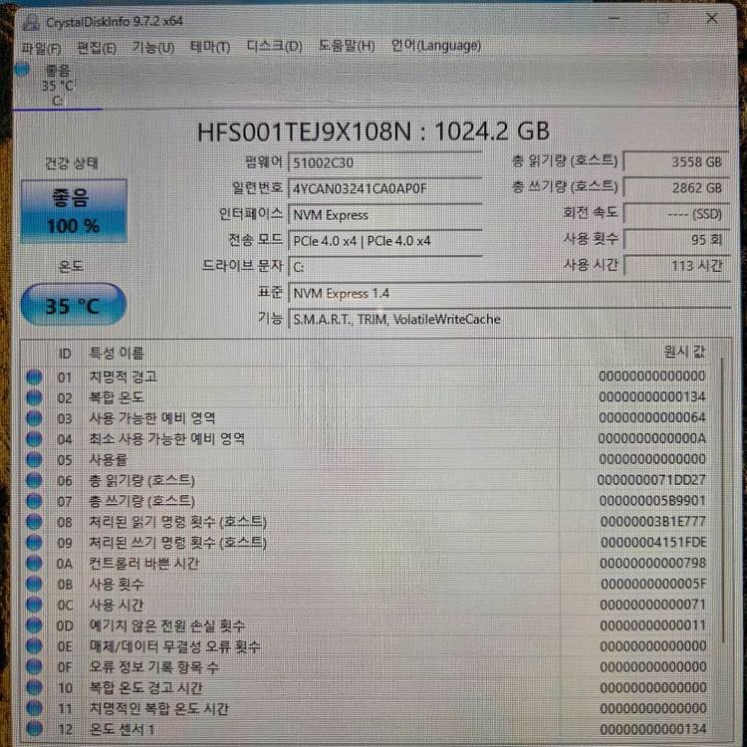Open the 파일(F) menu
This screenshot has height=747, width=747.
(x=41, y=48)
